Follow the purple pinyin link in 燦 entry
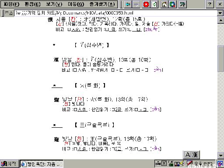Screen dimensions: 224x168 pos(156,109)
